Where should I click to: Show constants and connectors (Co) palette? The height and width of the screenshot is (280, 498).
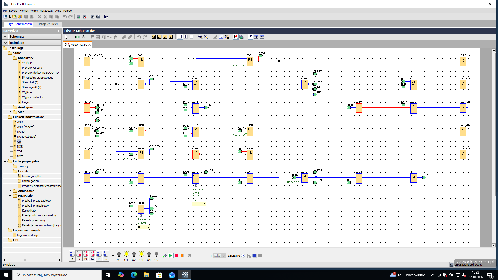tap(154, 37)
